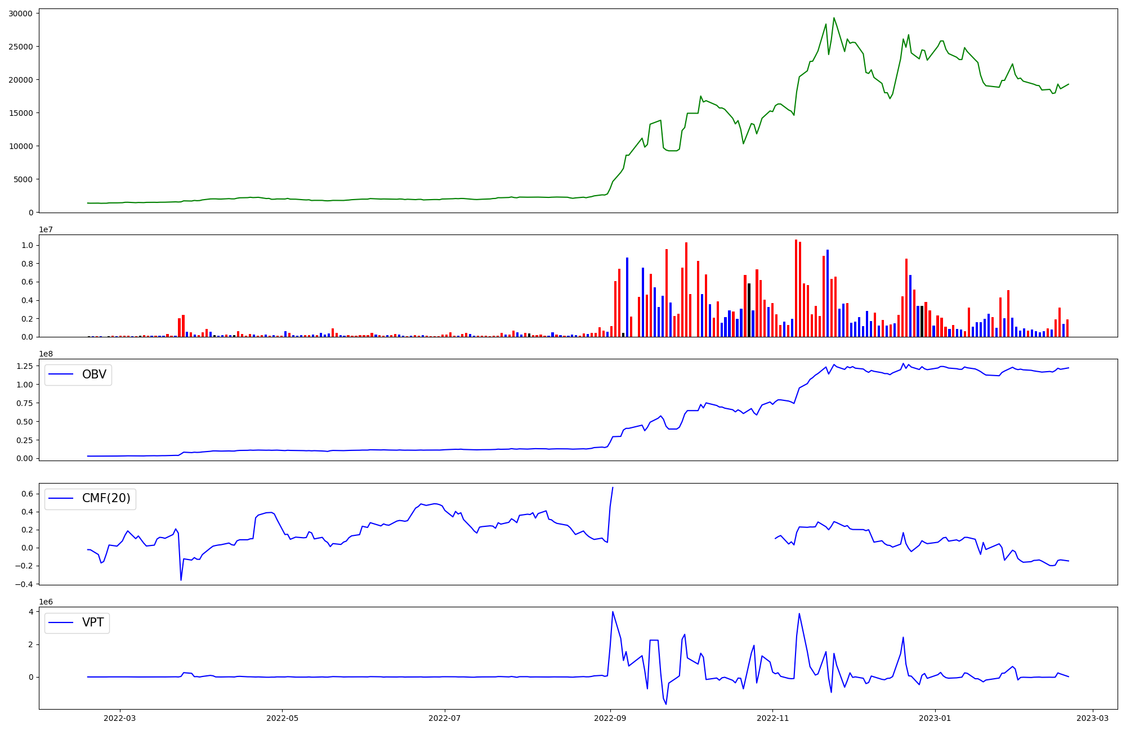Image resolution: width=1126 pixels, height=731 pixels.
Task: Select the 2022-09 x-axis date label
Action: click(x=610, y=718)
